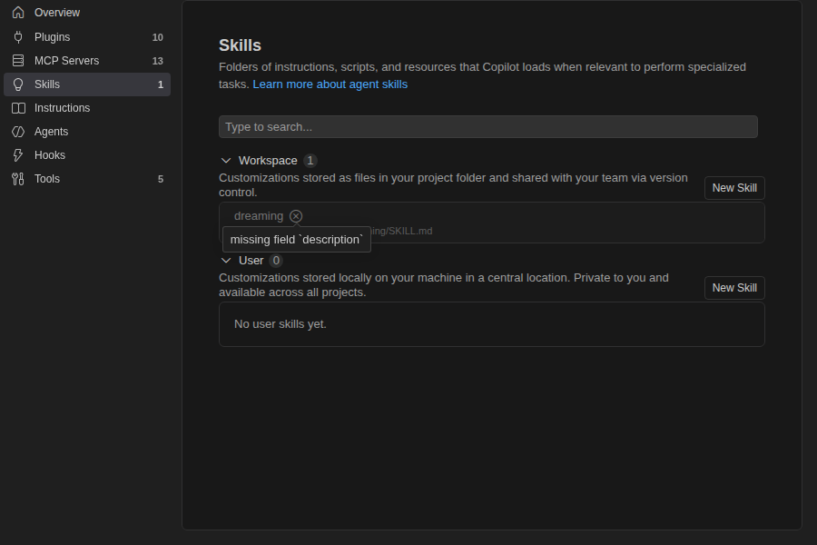817x545 pixels.
Task: Click the Tools wrench icon
Action: (18, 179)
